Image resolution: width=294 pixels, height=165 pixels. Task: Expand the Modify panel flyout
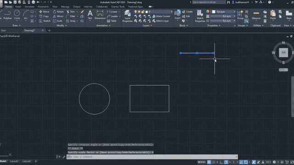pos(62,26)
